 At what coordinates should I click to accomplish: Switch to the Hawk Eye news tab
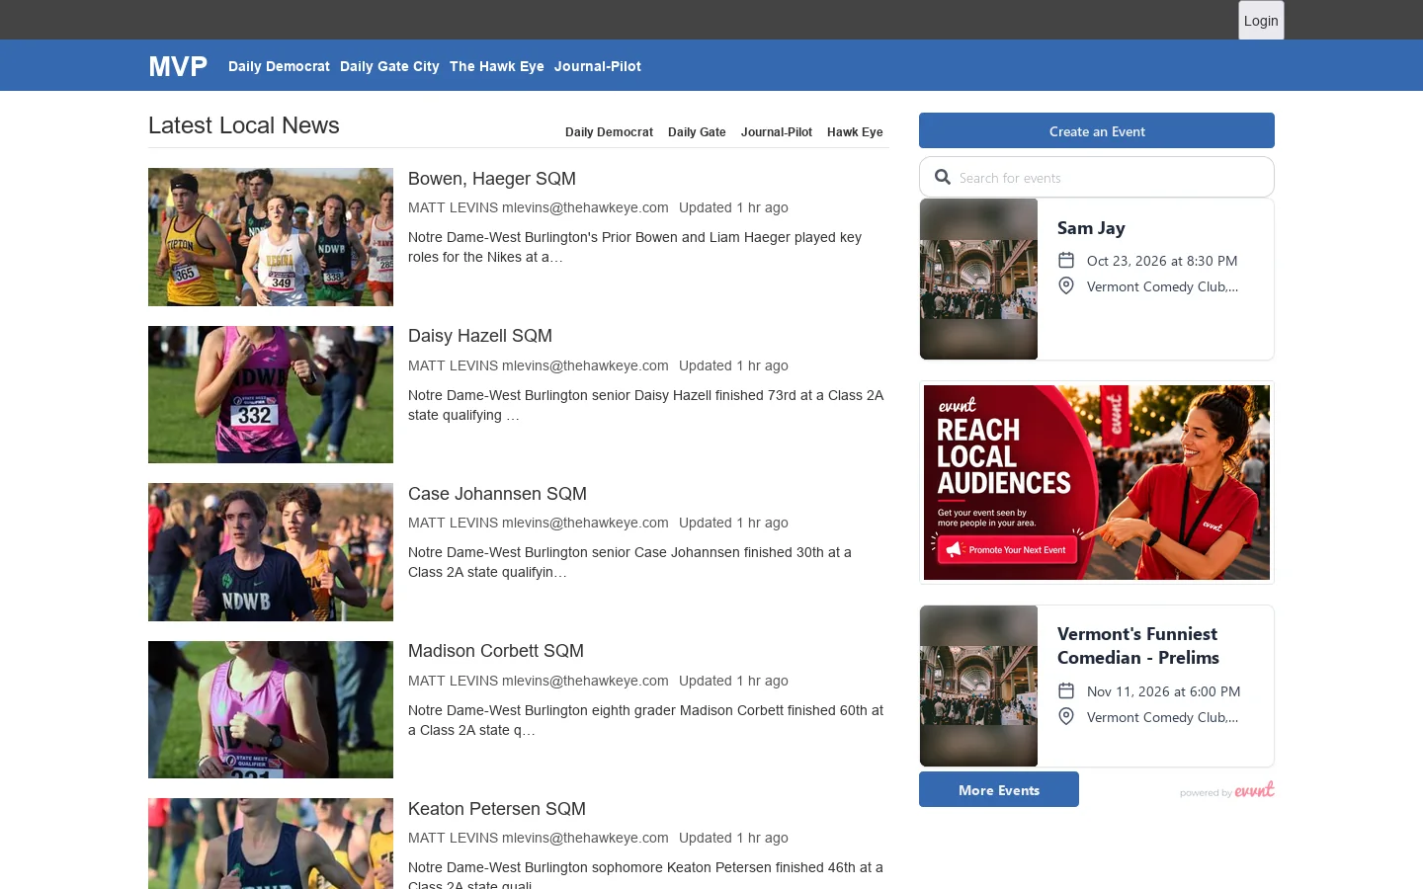855,132
